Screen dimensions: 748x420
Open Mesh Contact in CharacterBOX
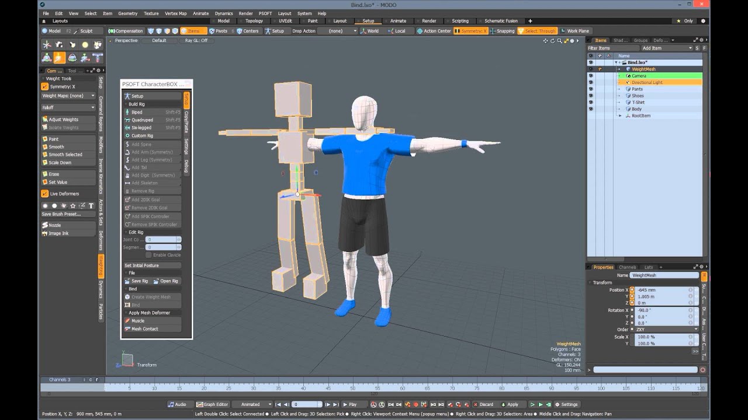tap(152, 328)
